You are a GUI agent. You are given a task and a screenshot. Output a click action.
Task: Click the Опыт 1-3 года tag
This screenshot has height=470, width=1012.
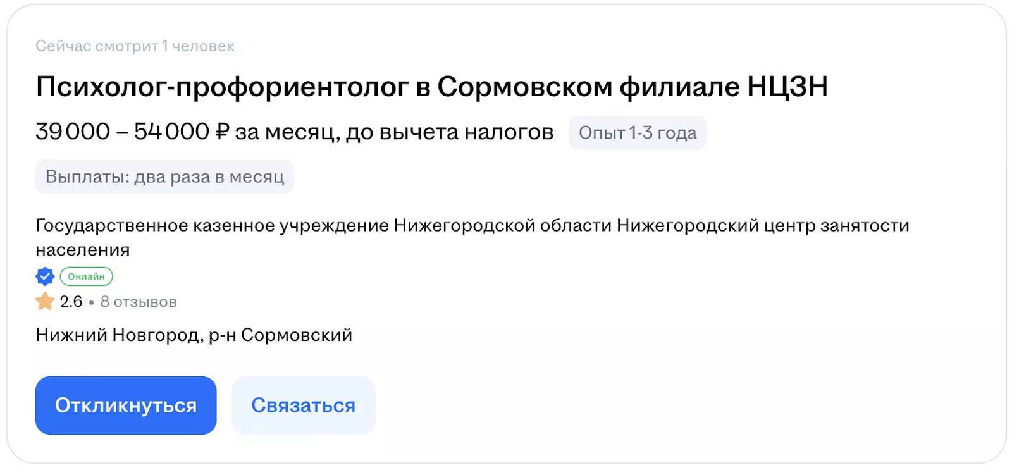(638, 133)
